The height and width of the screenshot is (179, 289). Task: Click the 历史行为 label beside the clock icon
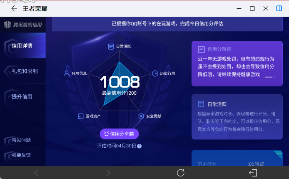click(167, 73)
